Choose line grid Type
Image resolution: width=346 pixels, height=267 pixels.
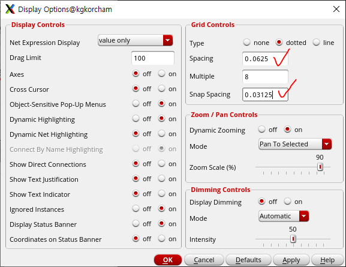tap(316, 42)
